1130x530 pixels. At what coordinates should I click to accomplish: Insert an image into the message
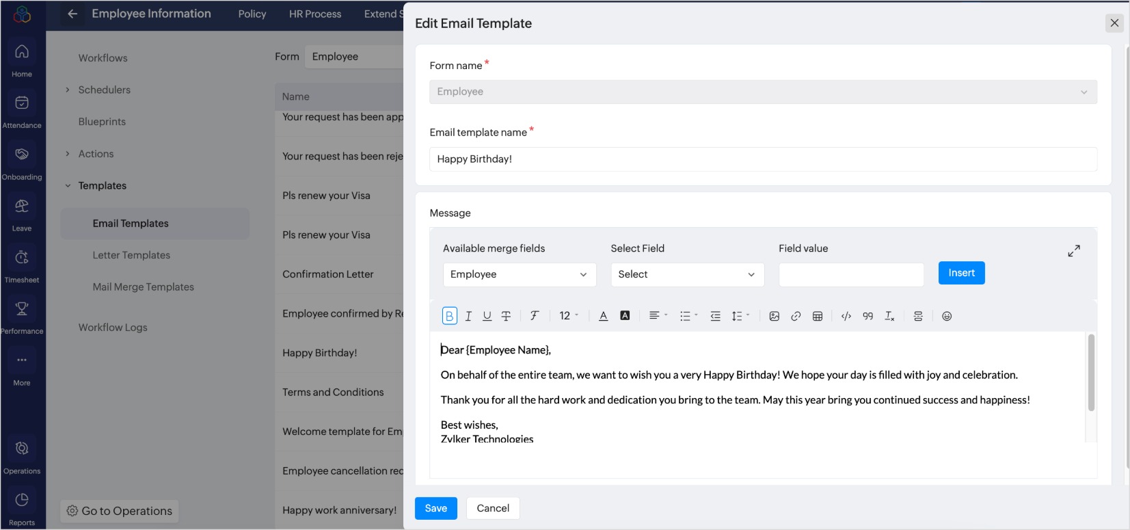coord(774,316)
